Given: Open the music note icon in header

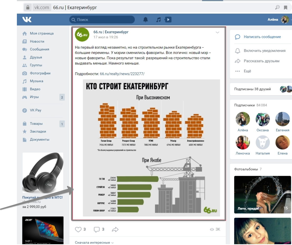Looking at the screenshot, I should click(x=159, y=19).
